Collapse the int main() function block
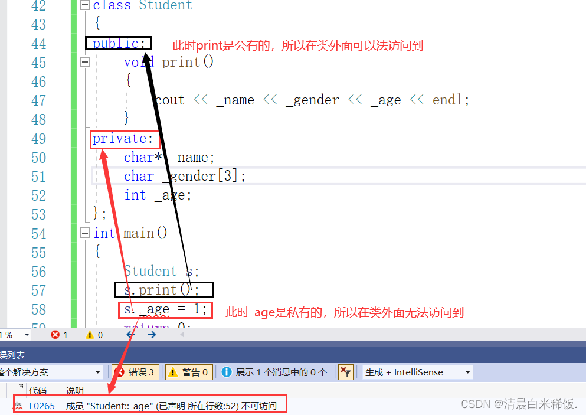 click(x=85, y=233)
